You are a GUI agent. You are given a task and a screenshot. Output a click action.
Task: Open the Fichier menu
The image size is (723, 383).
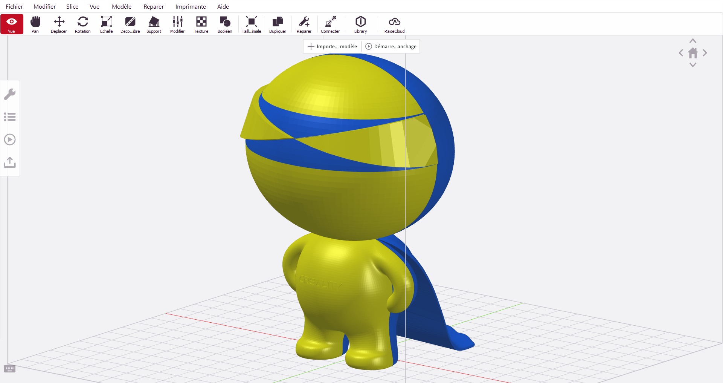tap(14, 6)
